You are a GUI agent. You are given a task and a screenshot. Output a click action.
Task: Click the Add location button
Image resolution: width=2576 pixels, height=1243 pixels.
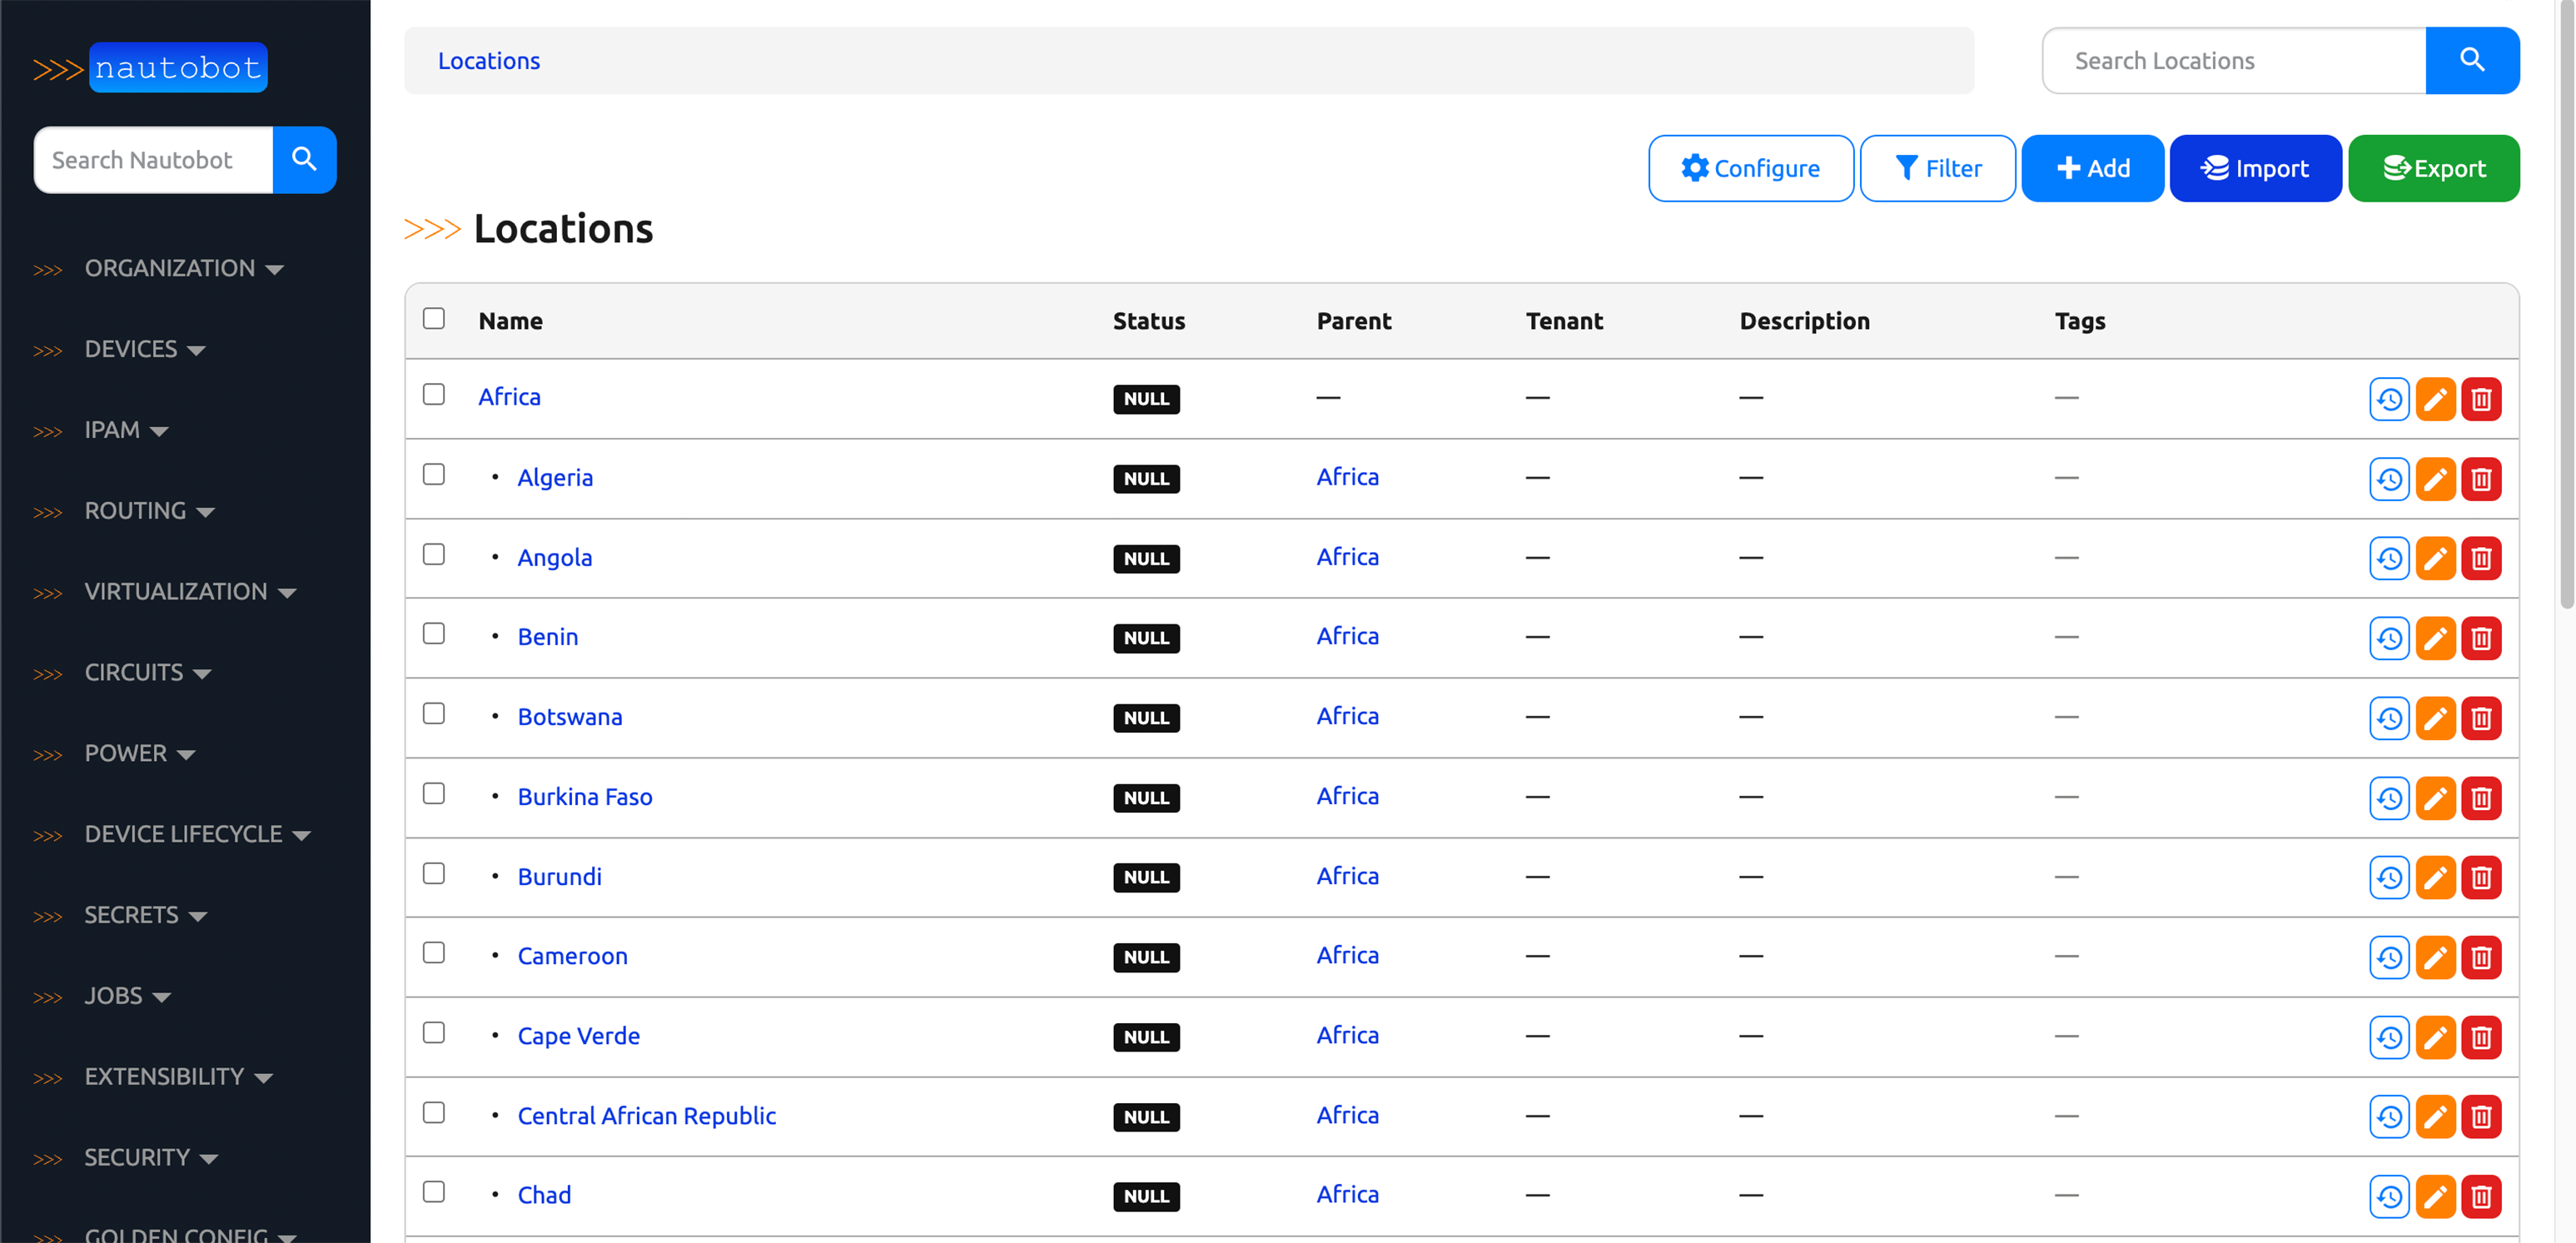pyautogui.click(x=2092, y=169)
